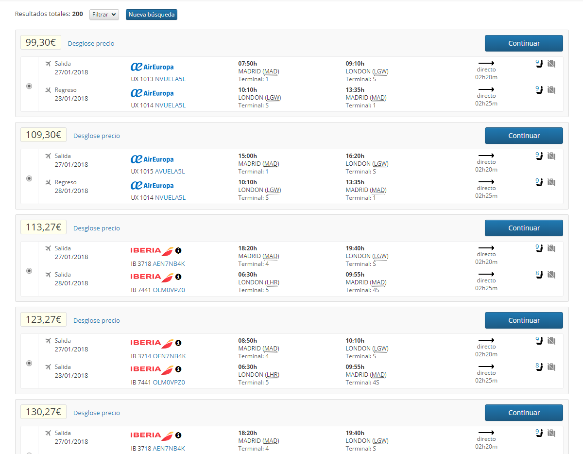583x454 pixels.
Task: Click the no-baggage icon on flight IB 3714
Action: [551, 340]
